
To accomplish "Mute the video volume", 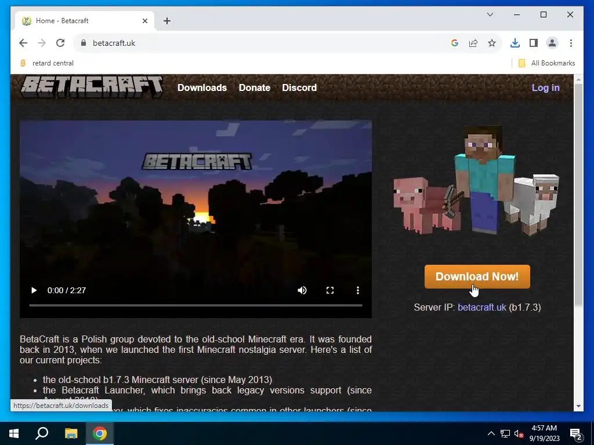I will [302, 290].
